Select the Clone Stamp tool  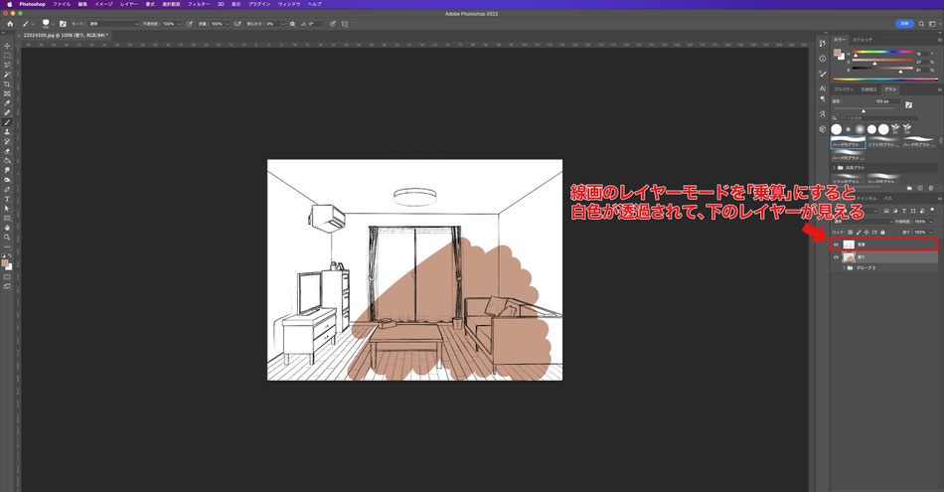point(7,132)
